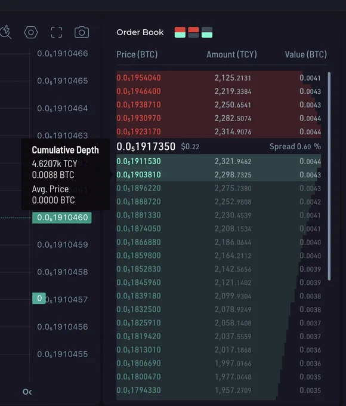346x406 pixels.
Task: Click chart axis price 0.0₅1910465
Action: (63, 81)
